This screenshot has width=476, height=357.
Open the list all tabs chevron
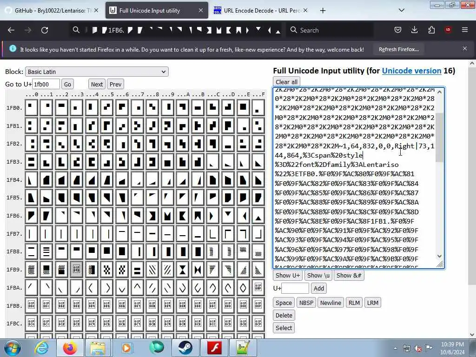coord(401,10)
